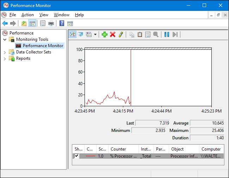Click the red line color swatch in counter row
This screenshot has height=178, width=229.
point(91,156)
